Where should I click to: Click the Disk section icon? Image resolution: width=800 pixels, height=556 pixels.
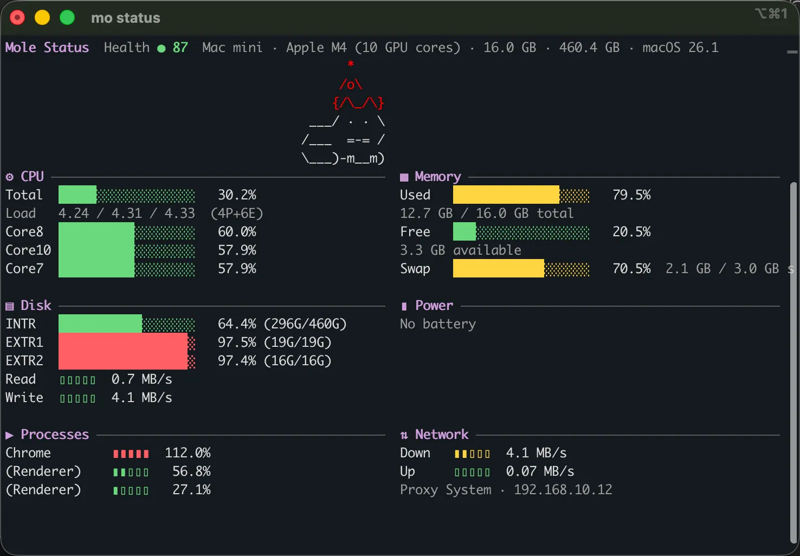(x=10, y=306)
